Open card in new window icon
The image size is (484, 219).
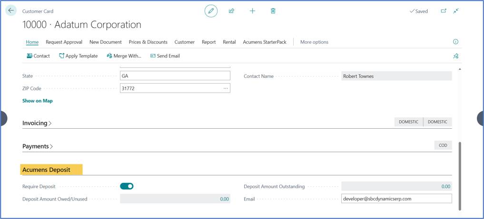coord(444,11)
